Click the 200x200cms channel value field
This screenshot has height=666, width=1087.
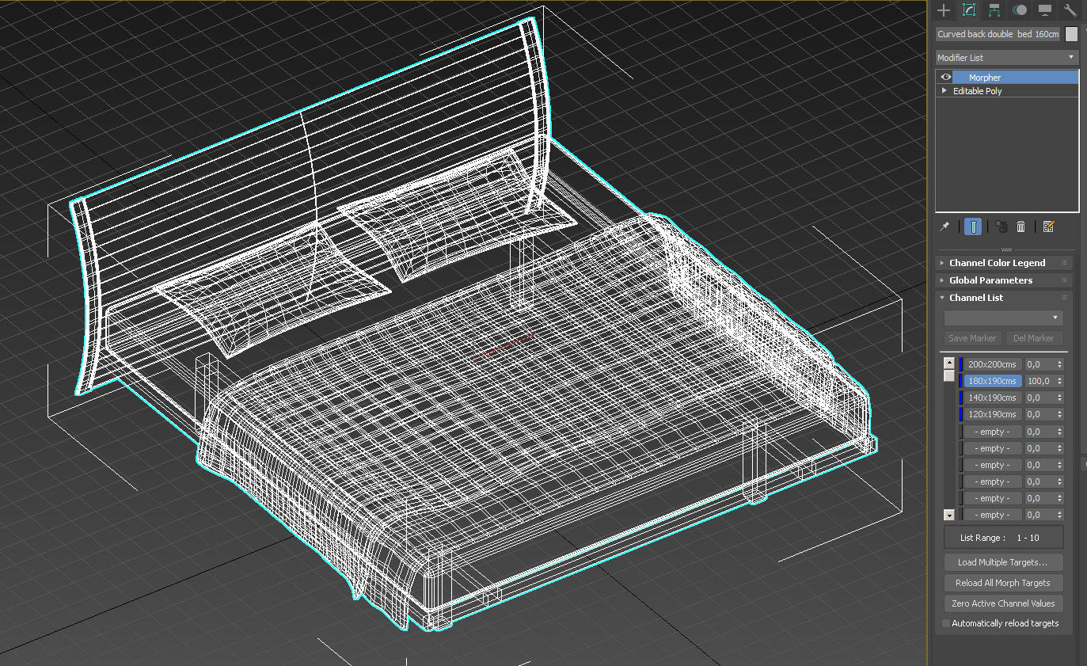coord(1039,364)
